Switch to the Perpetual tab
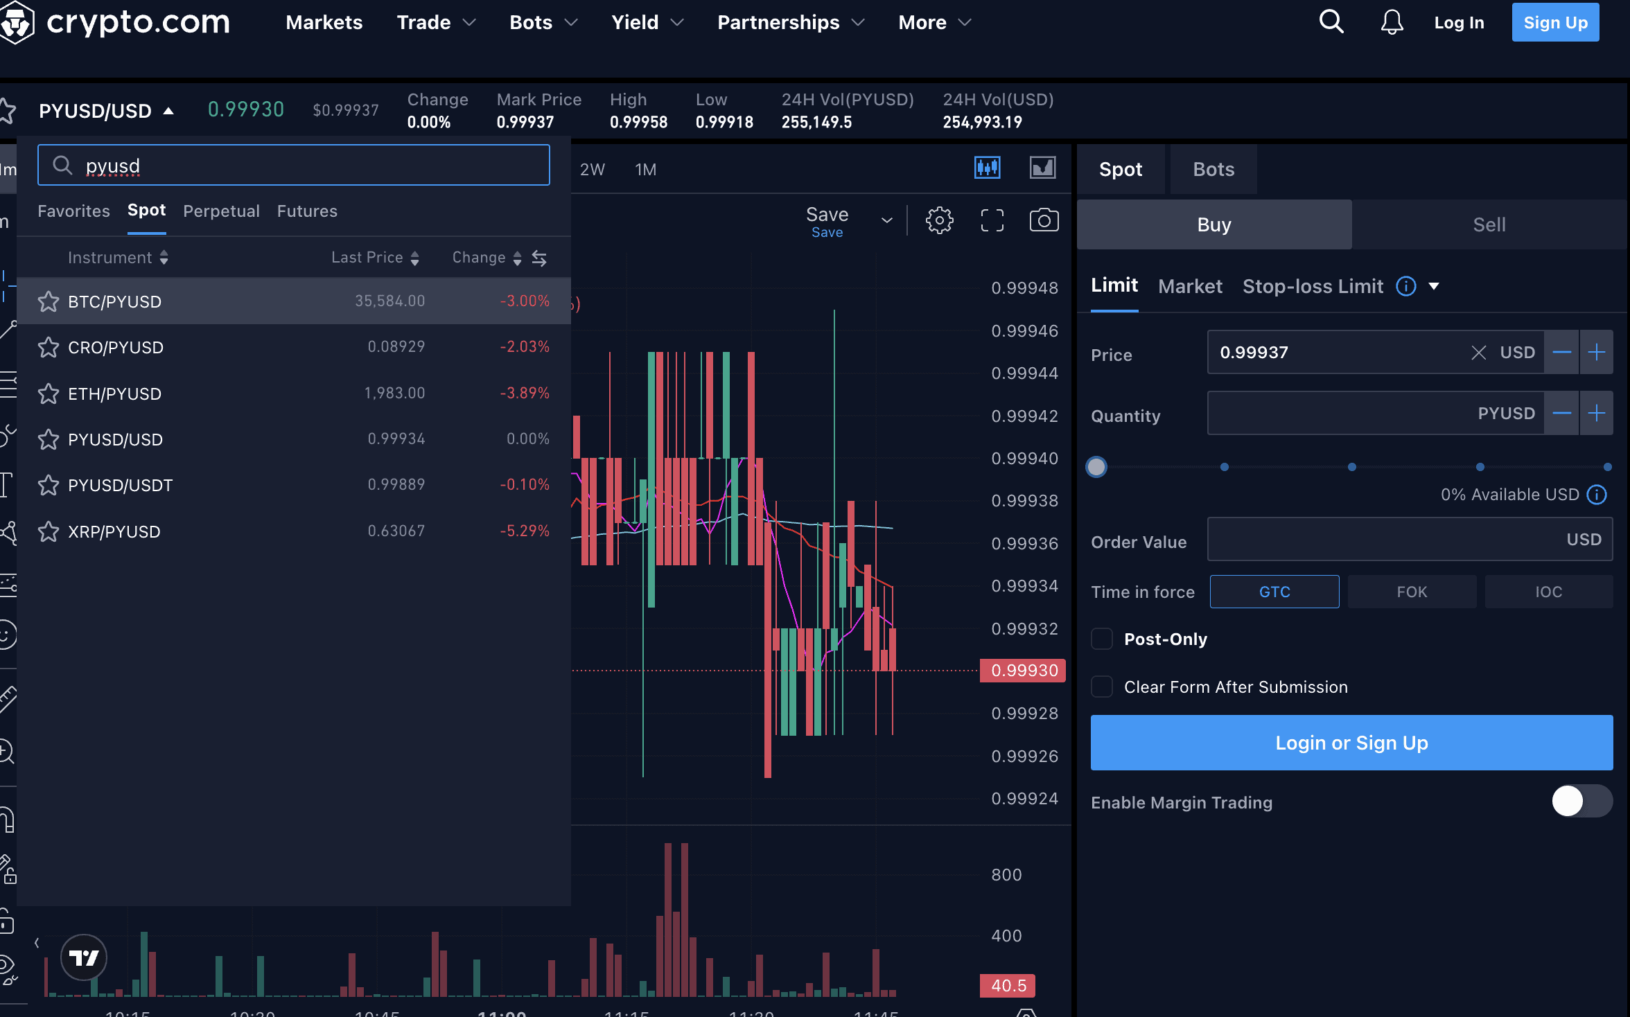 click(x=221, y=211)
